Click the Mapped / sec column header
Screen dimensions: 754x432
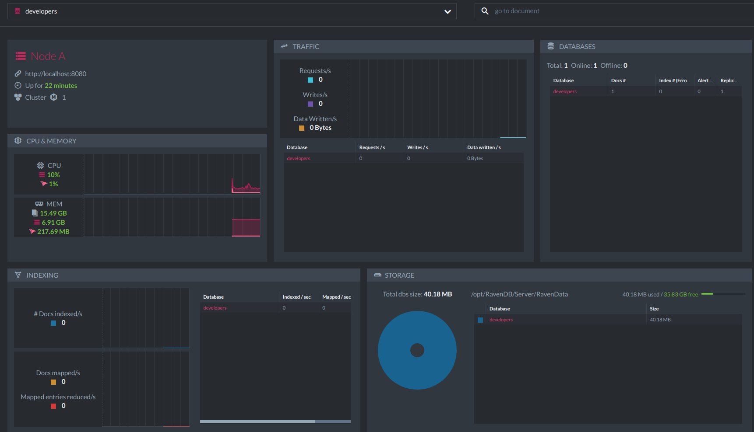click(x=336, y=297)
